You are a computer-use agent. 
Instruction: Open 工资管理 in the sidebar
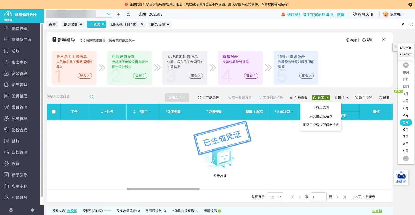[x=19, y=96]
